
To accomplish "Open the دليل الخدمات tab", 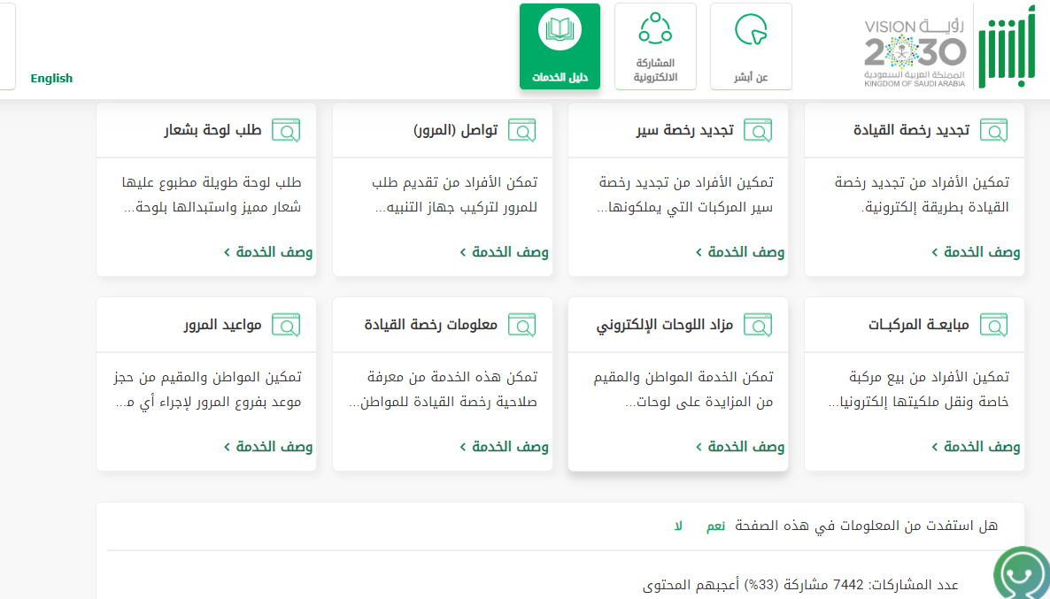I will point(560,47).
